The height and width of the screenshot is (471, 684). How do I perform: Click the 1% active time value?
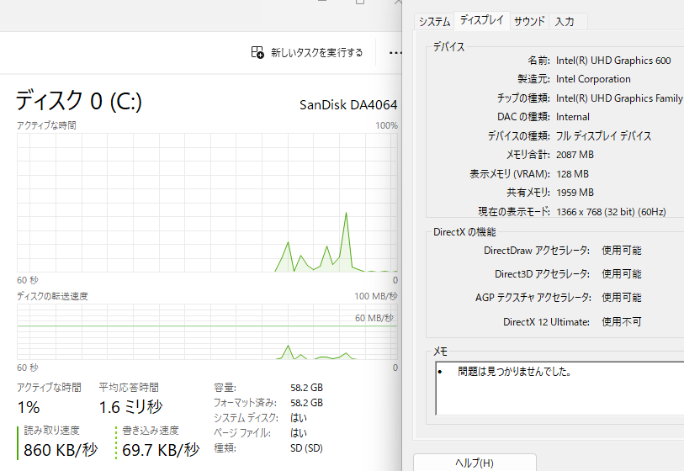coord(29,407)
